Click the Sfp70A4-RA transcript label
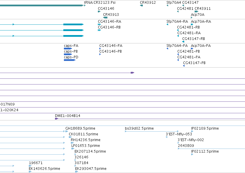245x173 pixels. click(x=177, y=21)
